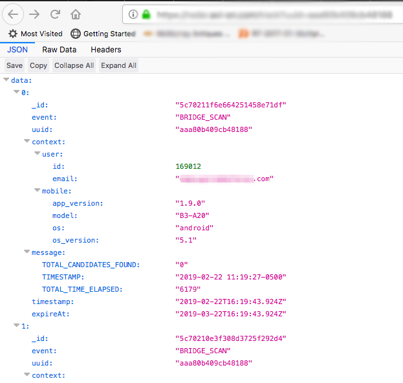Viewport: 403px width, 383px height.
Task: Open the Most Visited bookmarks folder
Action: click(36, 34)
